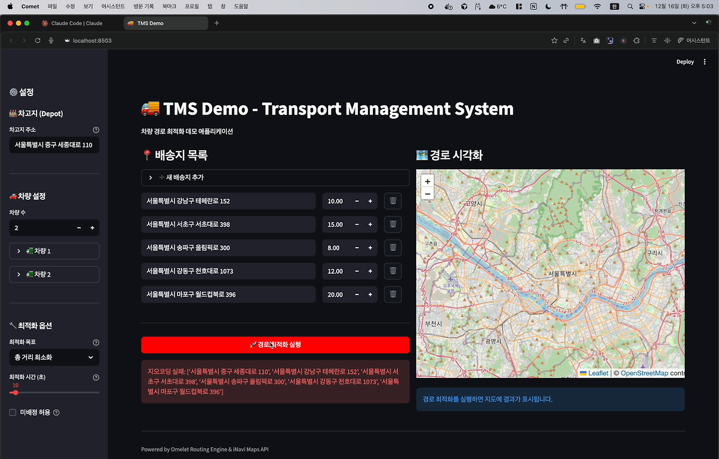
Task: Edit the 서울특별시 마포구 월드컵북로 396 address field
Action: coord(229,294)
